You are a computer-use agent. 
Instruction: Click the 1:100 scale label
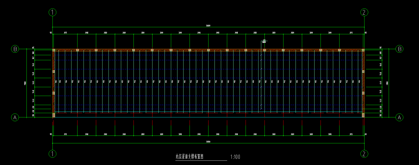tap(235, 157)
